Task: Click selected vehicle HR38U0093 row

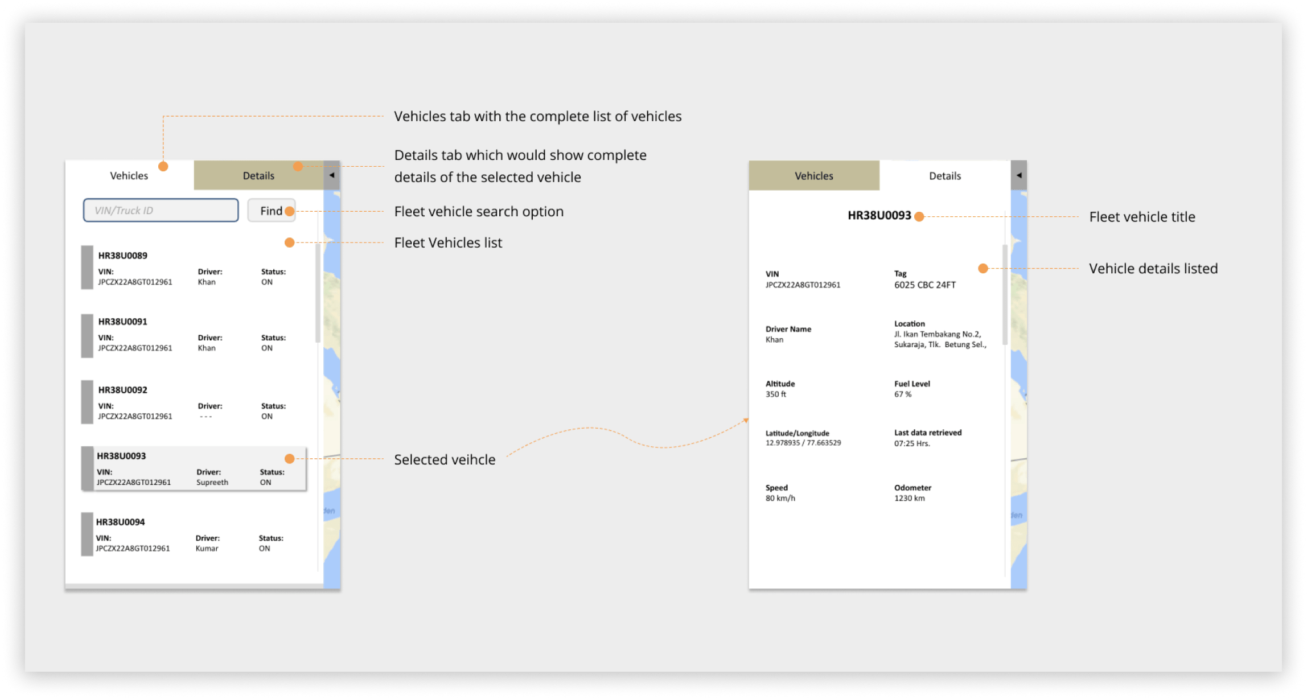Action: tap(194, 469)
